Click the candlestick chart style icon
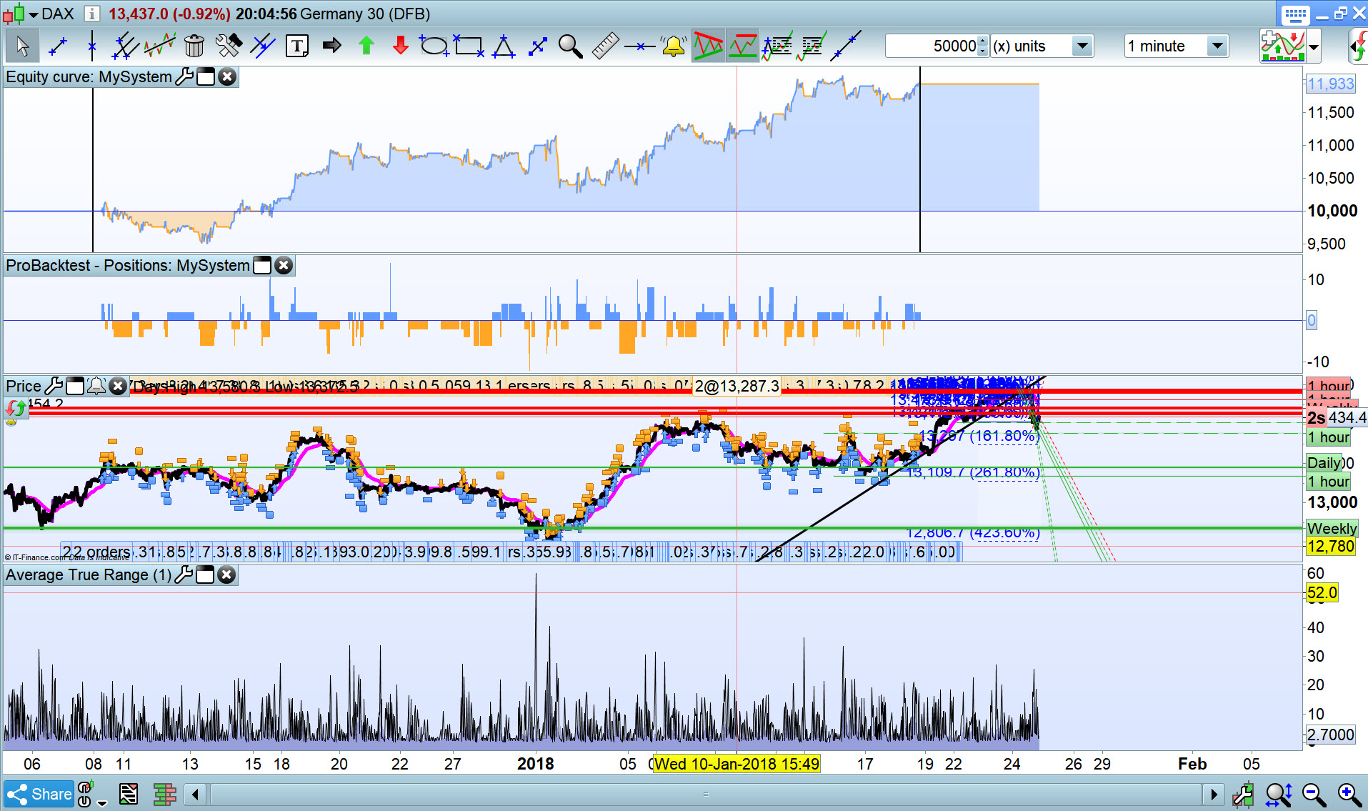 pos(14,14)
